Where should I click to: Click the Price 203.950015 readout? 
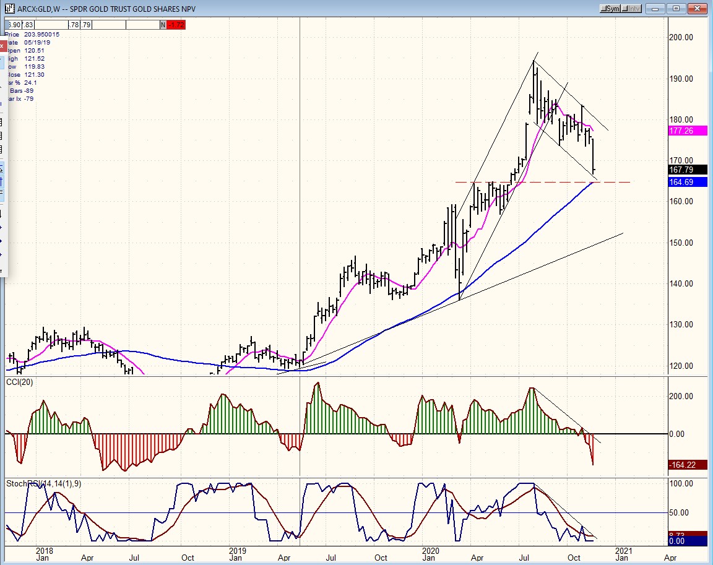[33, 35]
